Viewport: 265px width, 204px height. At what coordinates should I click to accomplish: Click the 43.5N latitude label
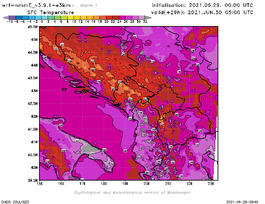[x=32, y=78]
